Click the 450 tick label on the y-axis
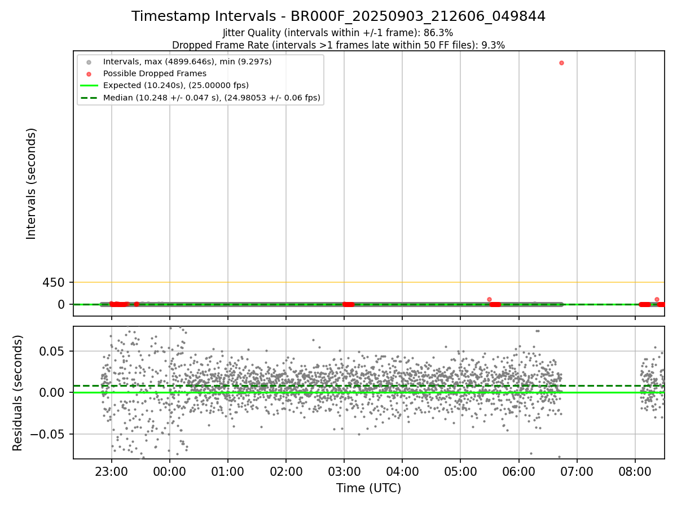 [x=54, y=282]
